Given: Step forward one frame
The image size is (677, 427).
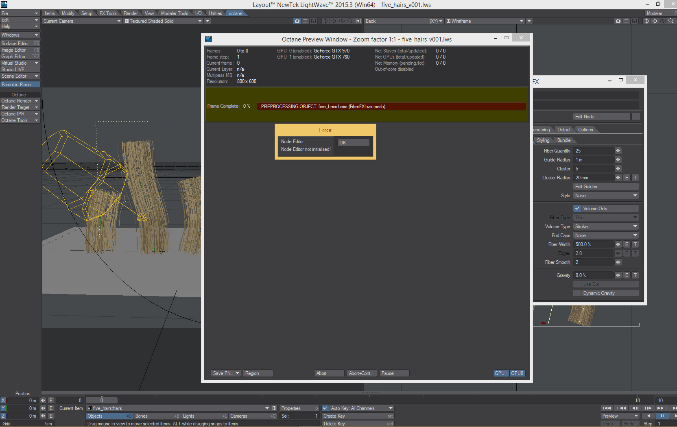Looking at the screenshot, I should click(648, 408).
